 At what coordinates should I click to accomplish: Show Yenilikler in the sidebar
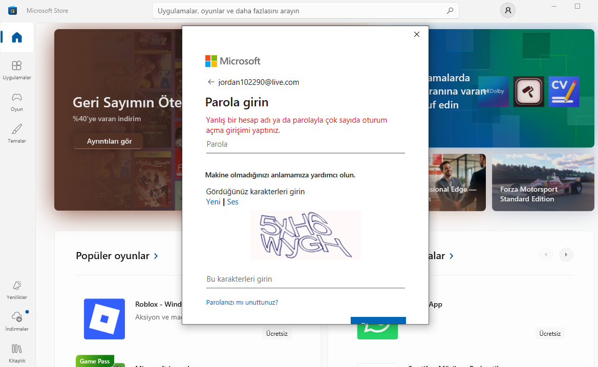tap(17, 290)
